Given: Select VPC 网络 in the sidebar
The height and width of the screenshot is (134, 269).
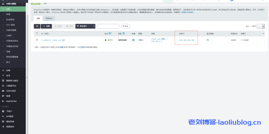Looking at the screenshot, I should 10,25.
